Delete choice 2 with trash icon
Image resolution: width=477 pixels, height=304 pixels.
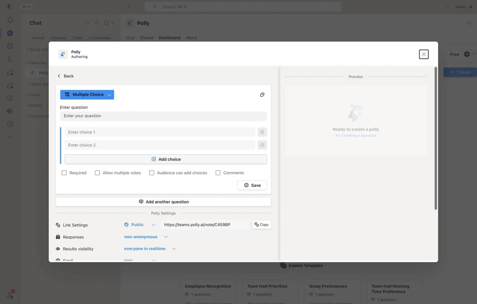tap(262, 145)
